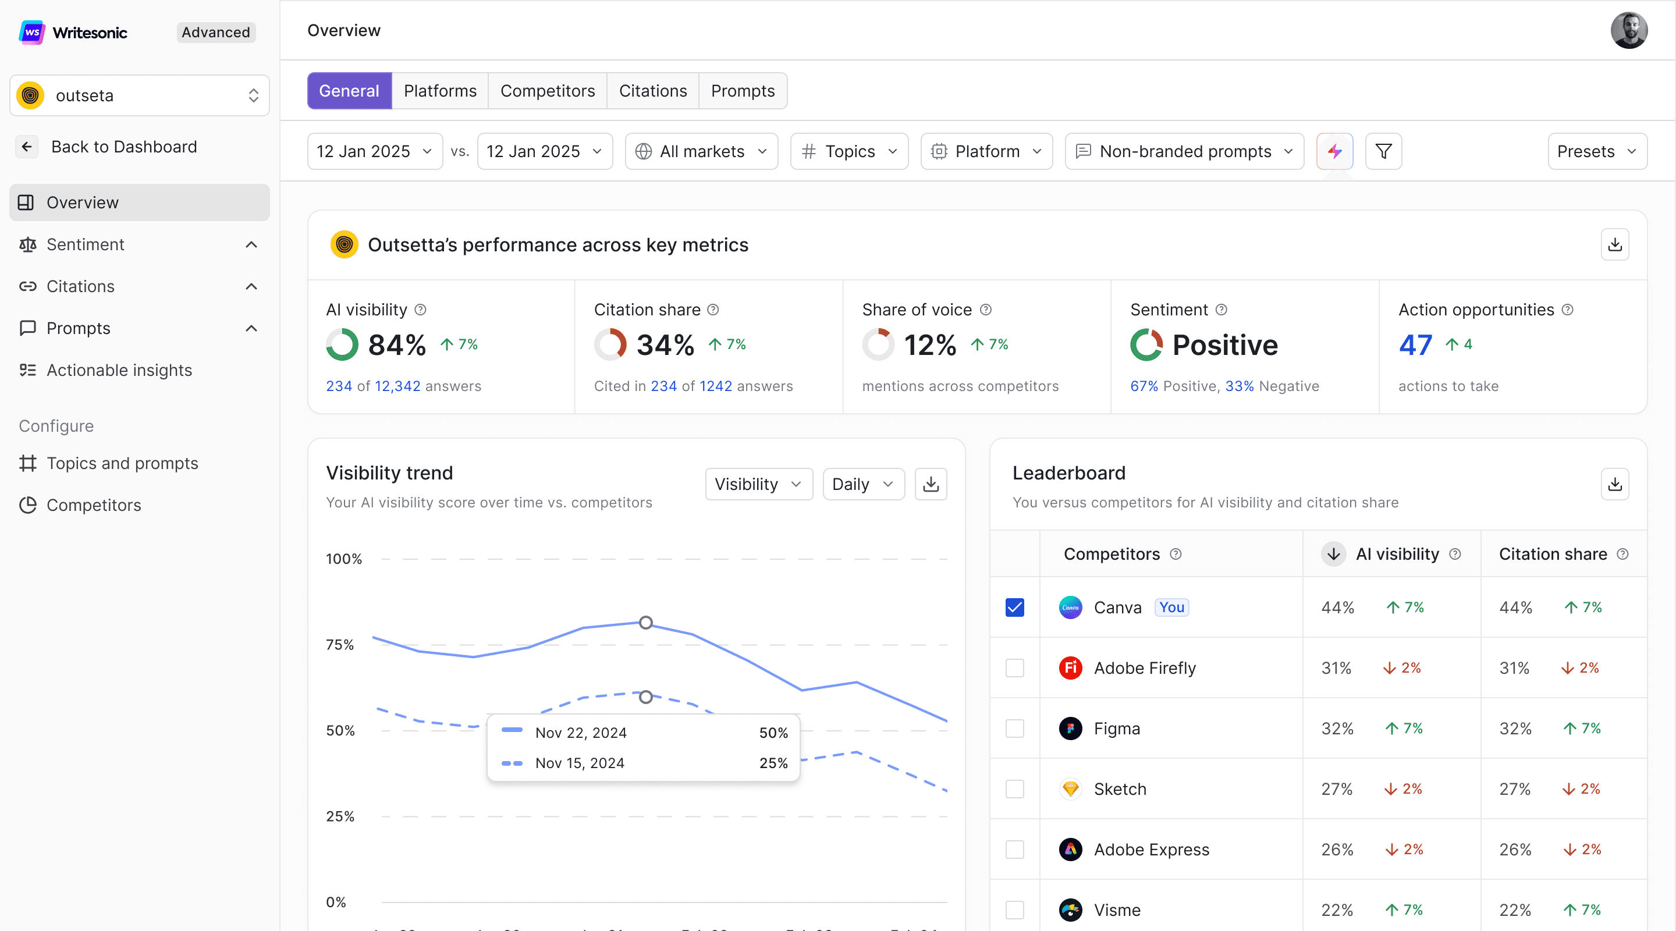Click the 234 of 12,342 answers link
The height and width of the screenshot is (931, 1676).
click(403, 386)
